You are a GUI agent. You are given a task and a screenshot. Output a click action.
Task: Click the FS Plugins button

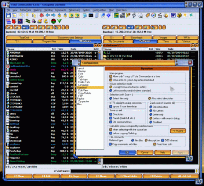tap(178, 131)
